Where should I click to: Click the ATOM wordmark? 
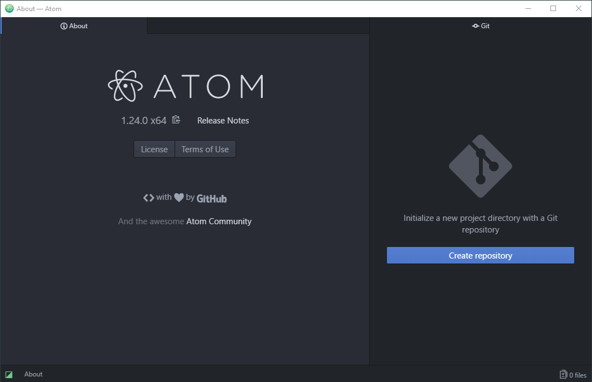pyautogui.click(x=208, y=86)
